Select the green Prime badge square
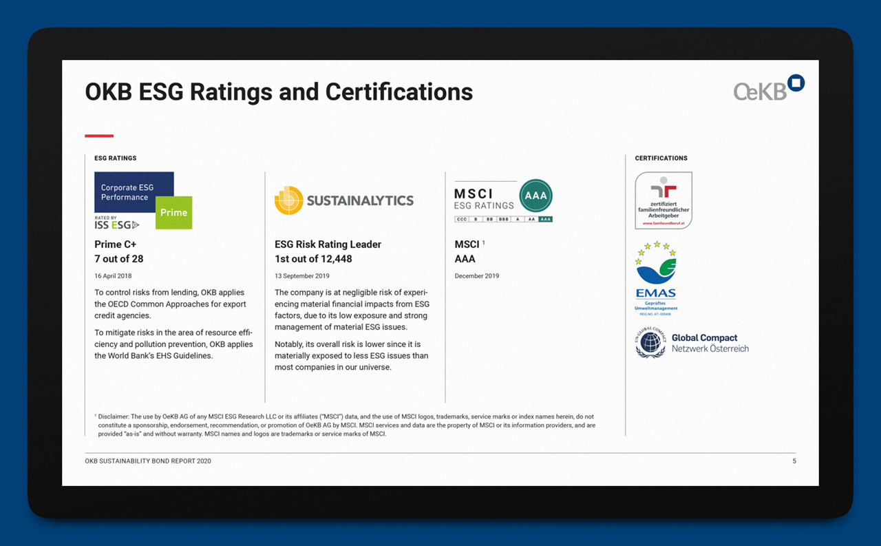881x546 pixels. (174, 213)
